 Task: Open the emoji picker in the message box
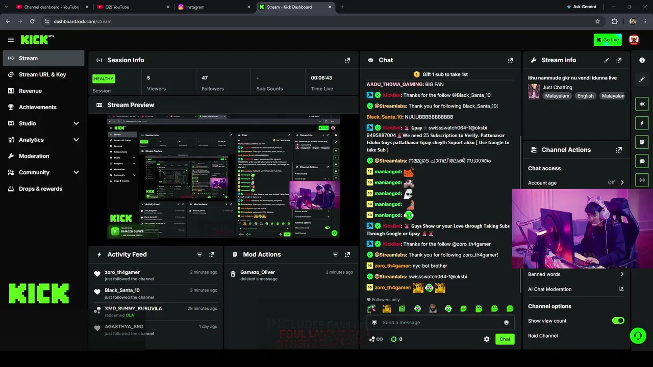click(x=506, y=322)
